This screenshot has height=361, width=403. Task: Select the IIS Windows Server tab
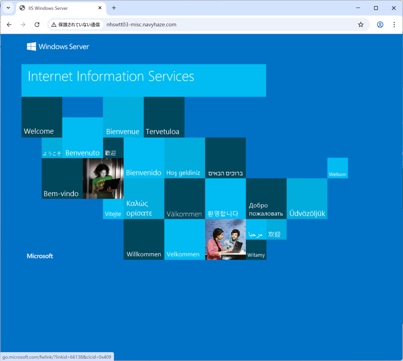click(x=61, y=8)
